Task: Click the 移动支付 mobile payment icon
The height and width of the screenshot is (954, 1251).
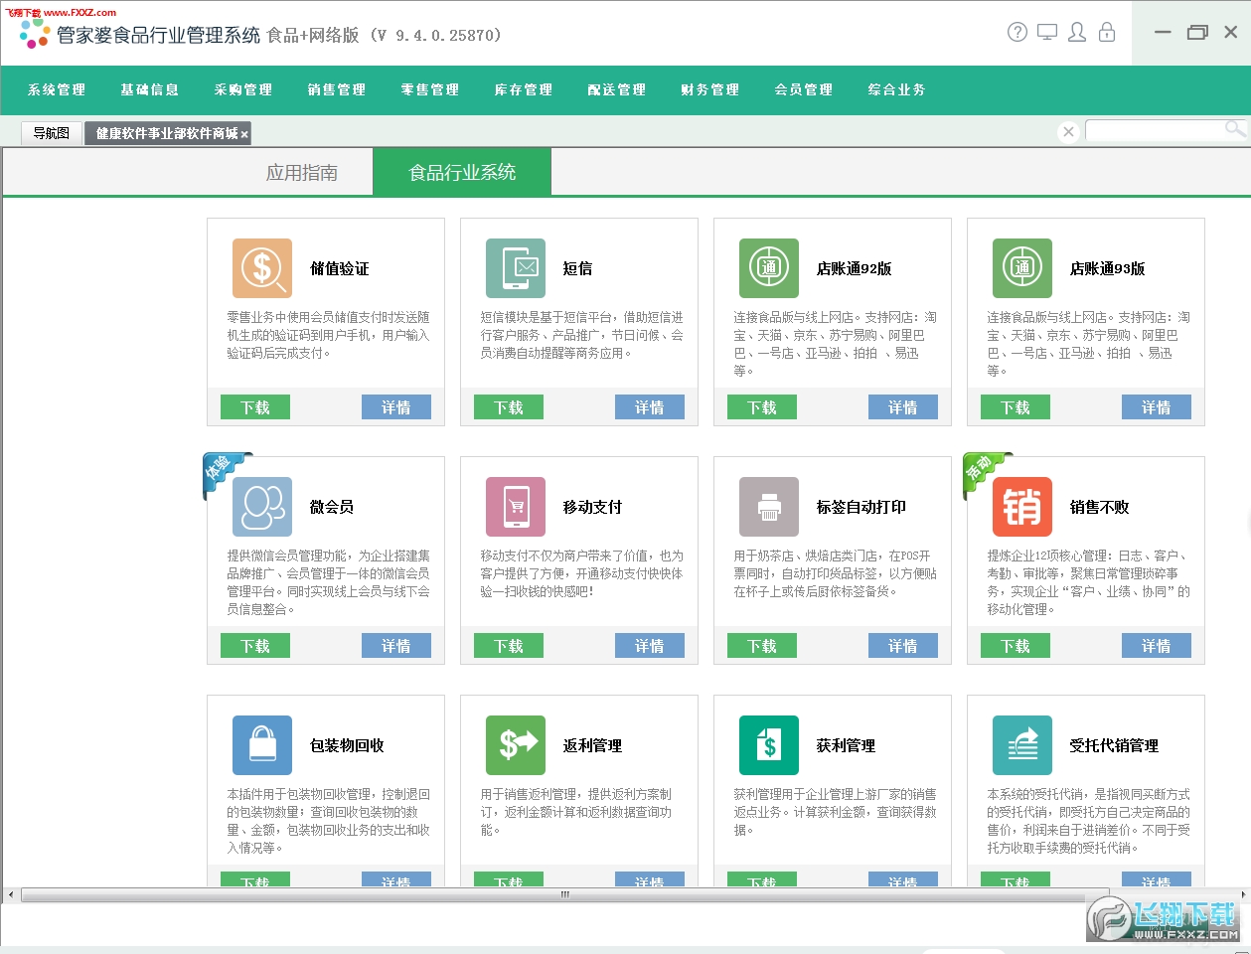Action: (x=515, y=506)
